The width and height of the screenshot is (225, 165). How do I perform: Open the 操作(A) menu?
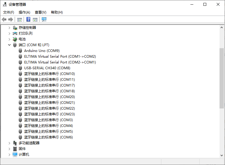(24, 12)
